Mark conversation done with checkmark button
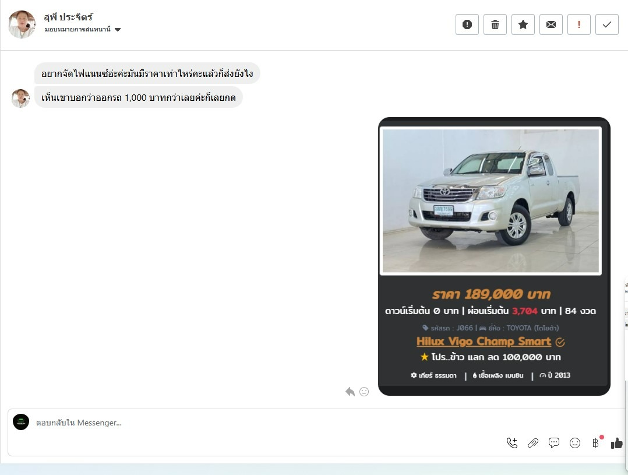Screen dimensions: 628x475 [x=606, y=24]
